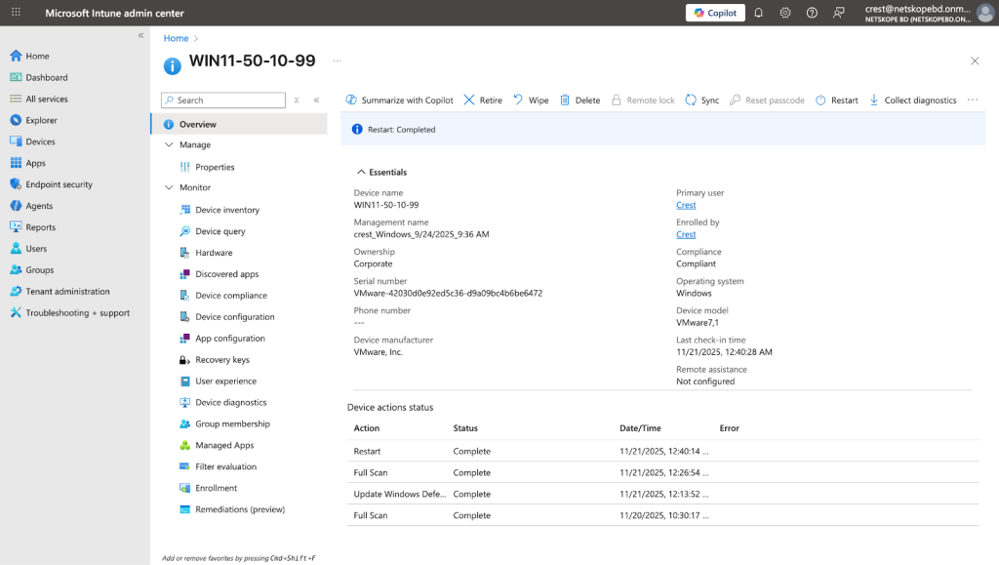This screenshot has height=565, width=999.
Task: Open Properties under Manage
Action: pyautogui.click(x=215, y=167)
